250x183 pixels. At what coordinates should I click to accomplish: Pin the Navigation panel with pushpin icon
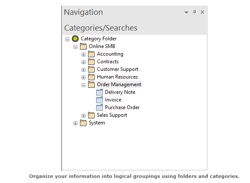click(x=194, y=12)
